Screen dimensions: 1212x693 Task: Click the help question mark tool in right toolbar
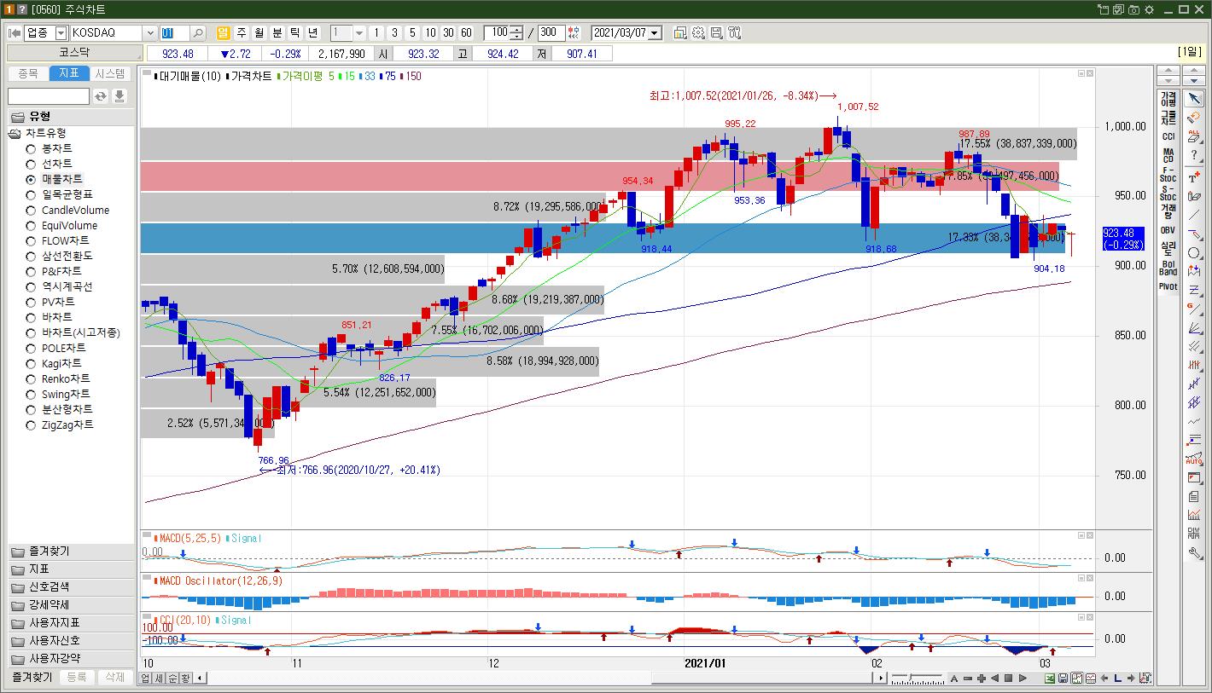point(1194,154)
